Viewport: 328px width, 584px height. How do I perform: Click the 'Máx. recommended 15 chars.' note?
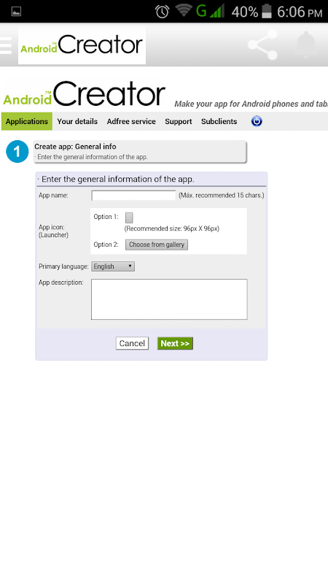point(222,195)
